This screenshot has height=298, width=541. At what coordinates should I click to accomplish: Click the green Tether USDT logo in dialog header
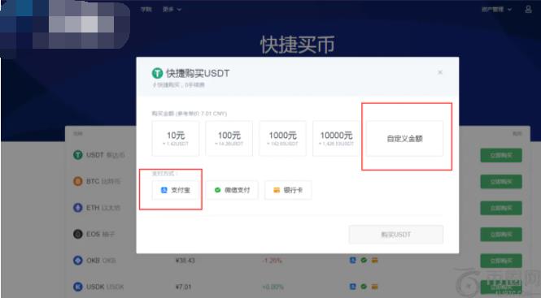(157, 73)
